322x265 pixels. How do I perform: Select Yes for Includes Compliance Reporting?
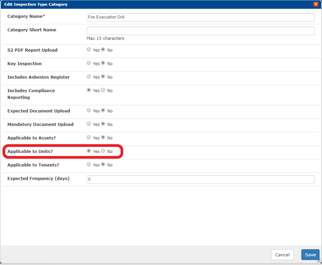89,90
